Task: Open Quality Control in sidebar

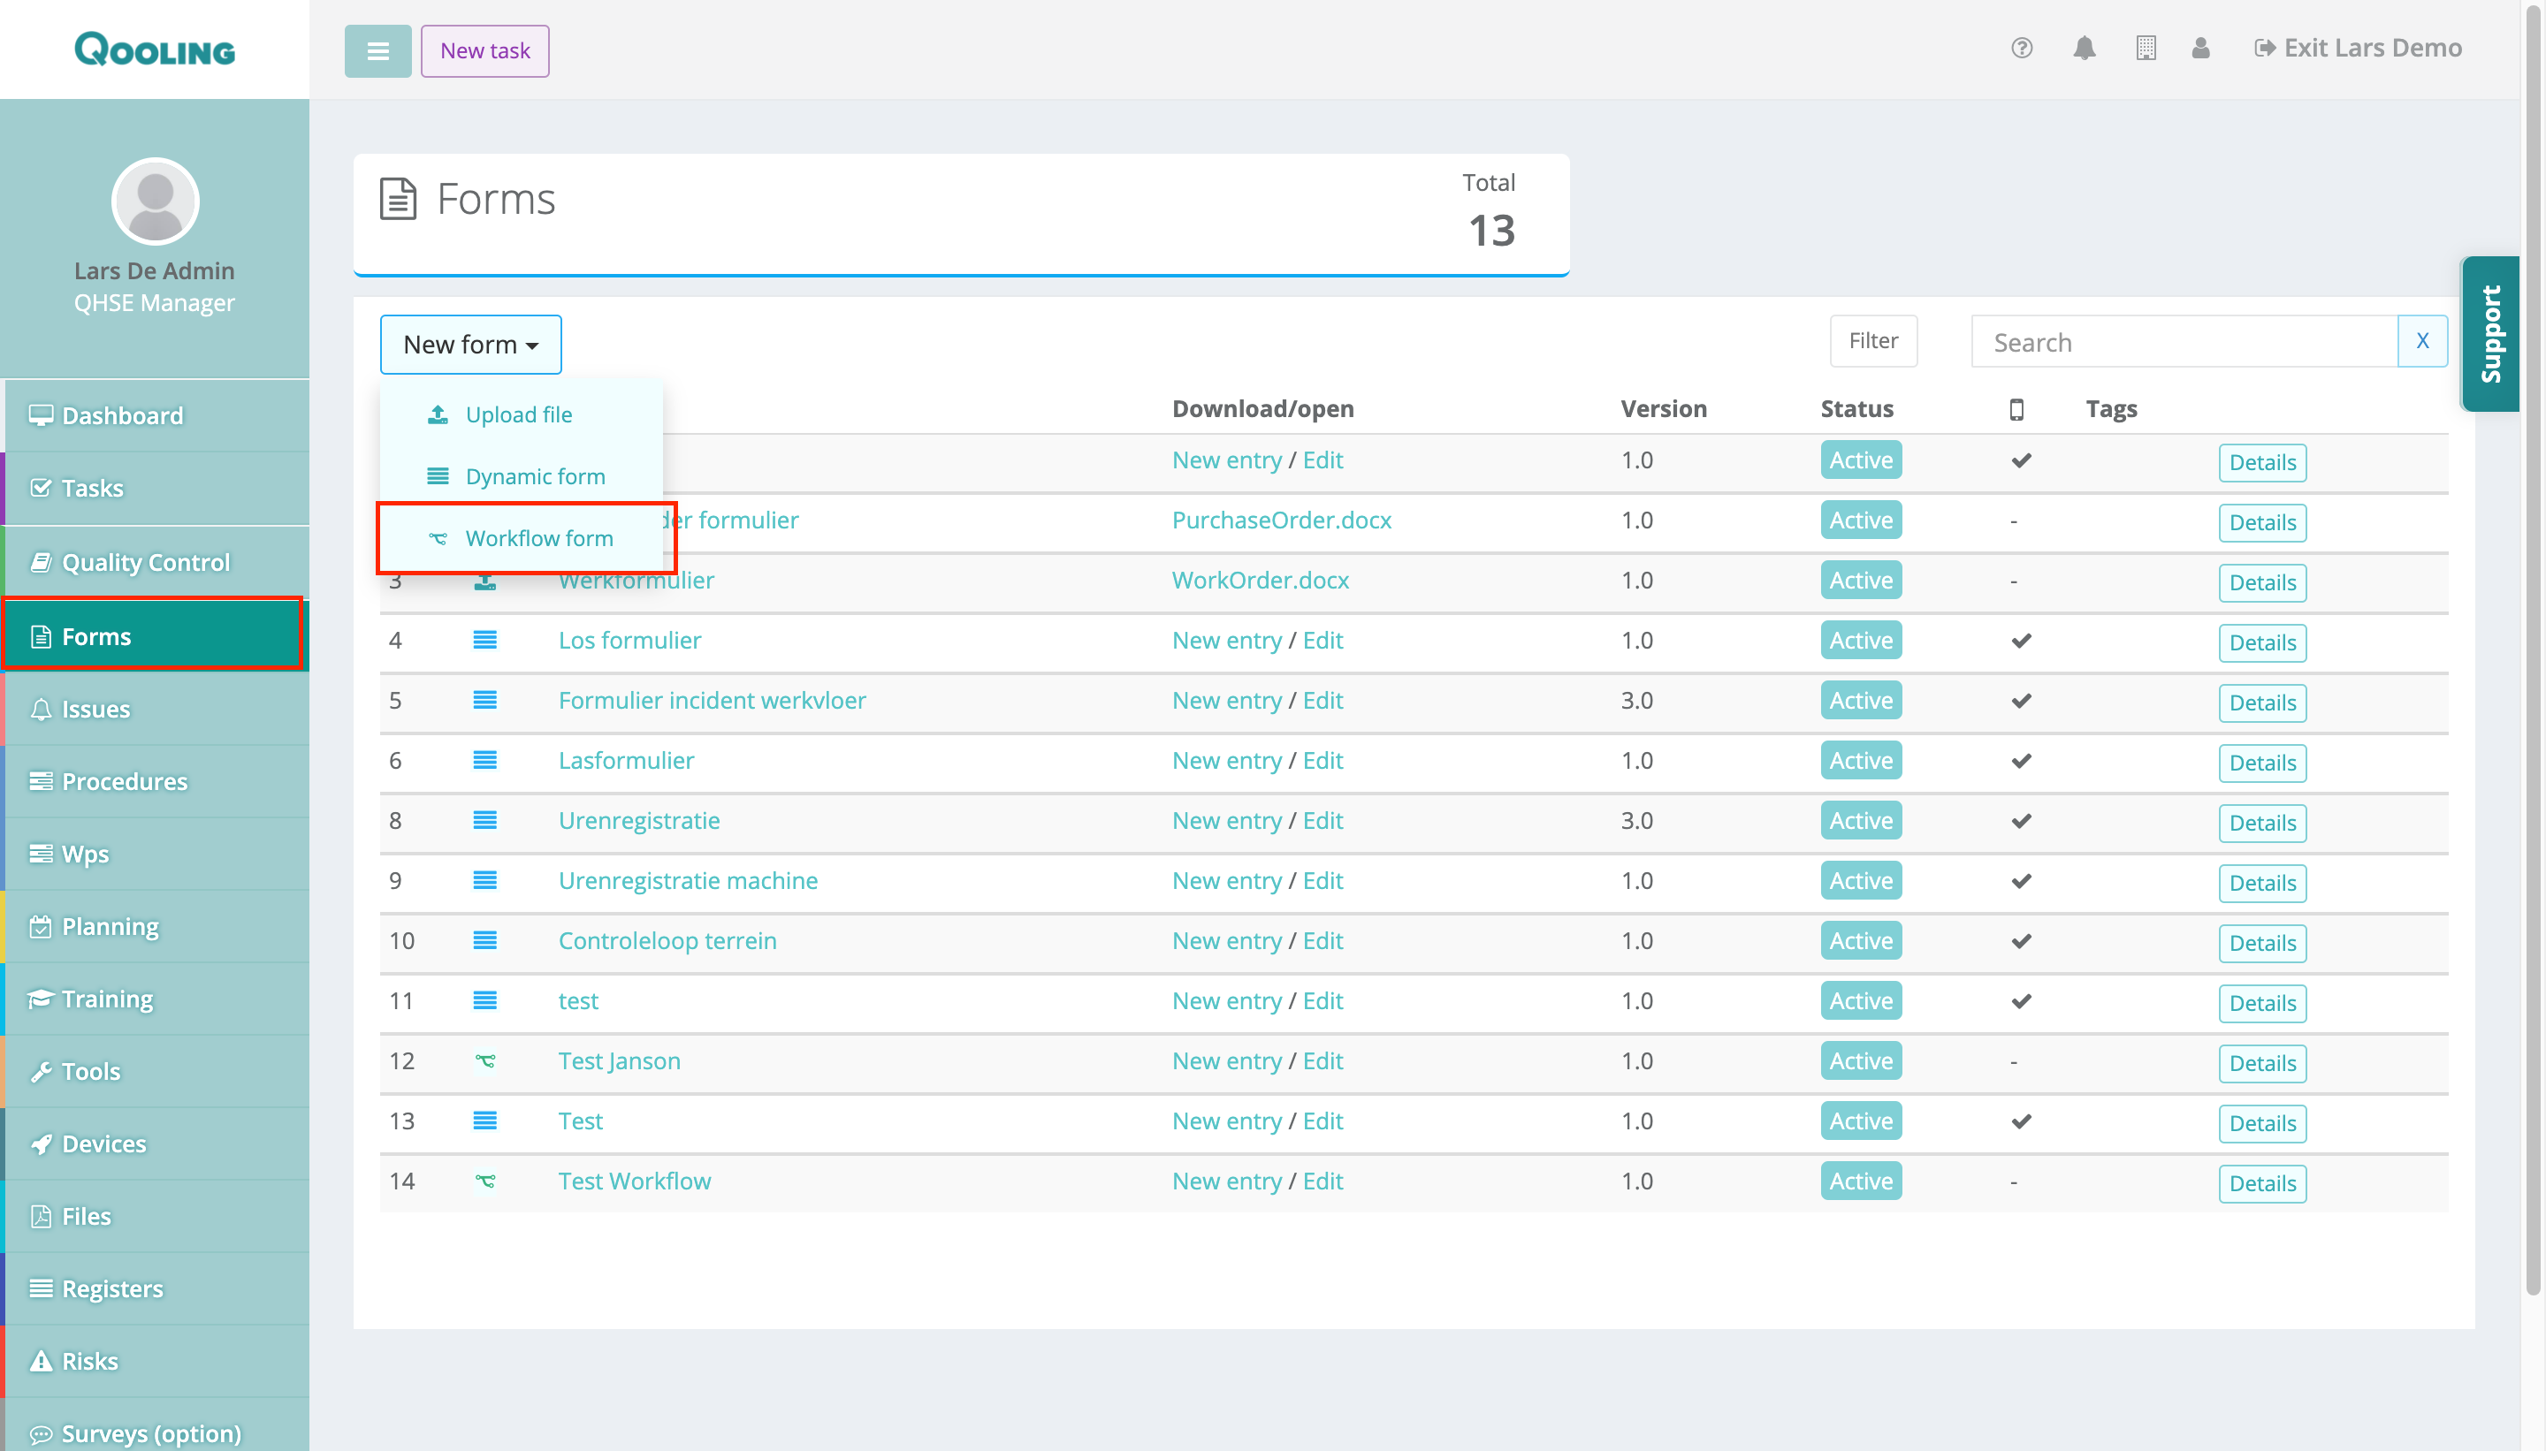Action: tap(146, 562)
